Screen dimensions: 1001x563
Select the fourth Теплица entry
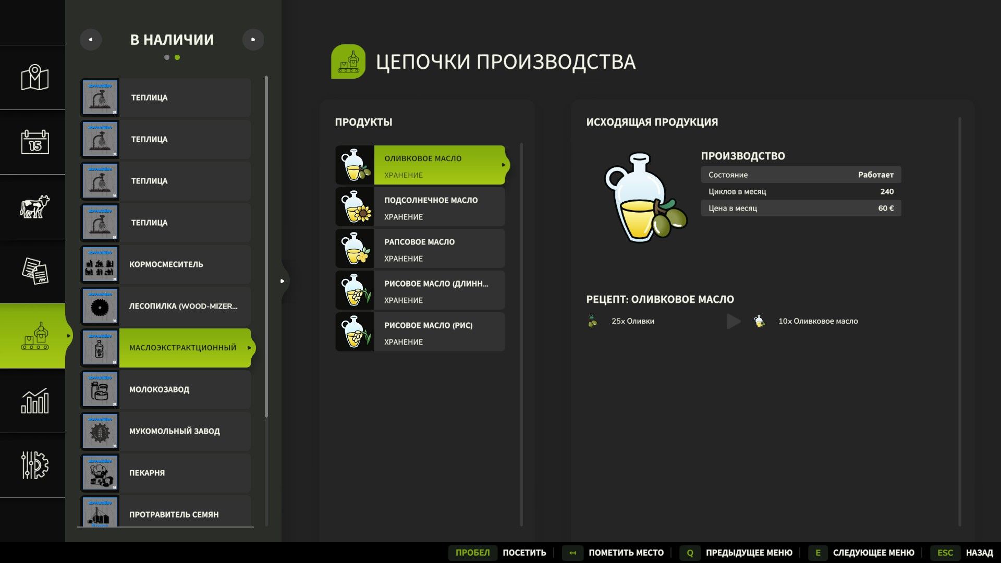point(166,223)
